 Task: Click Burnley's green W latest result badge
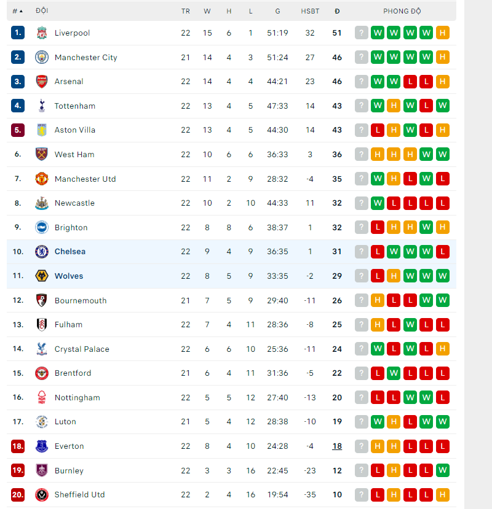coord(443,470)
